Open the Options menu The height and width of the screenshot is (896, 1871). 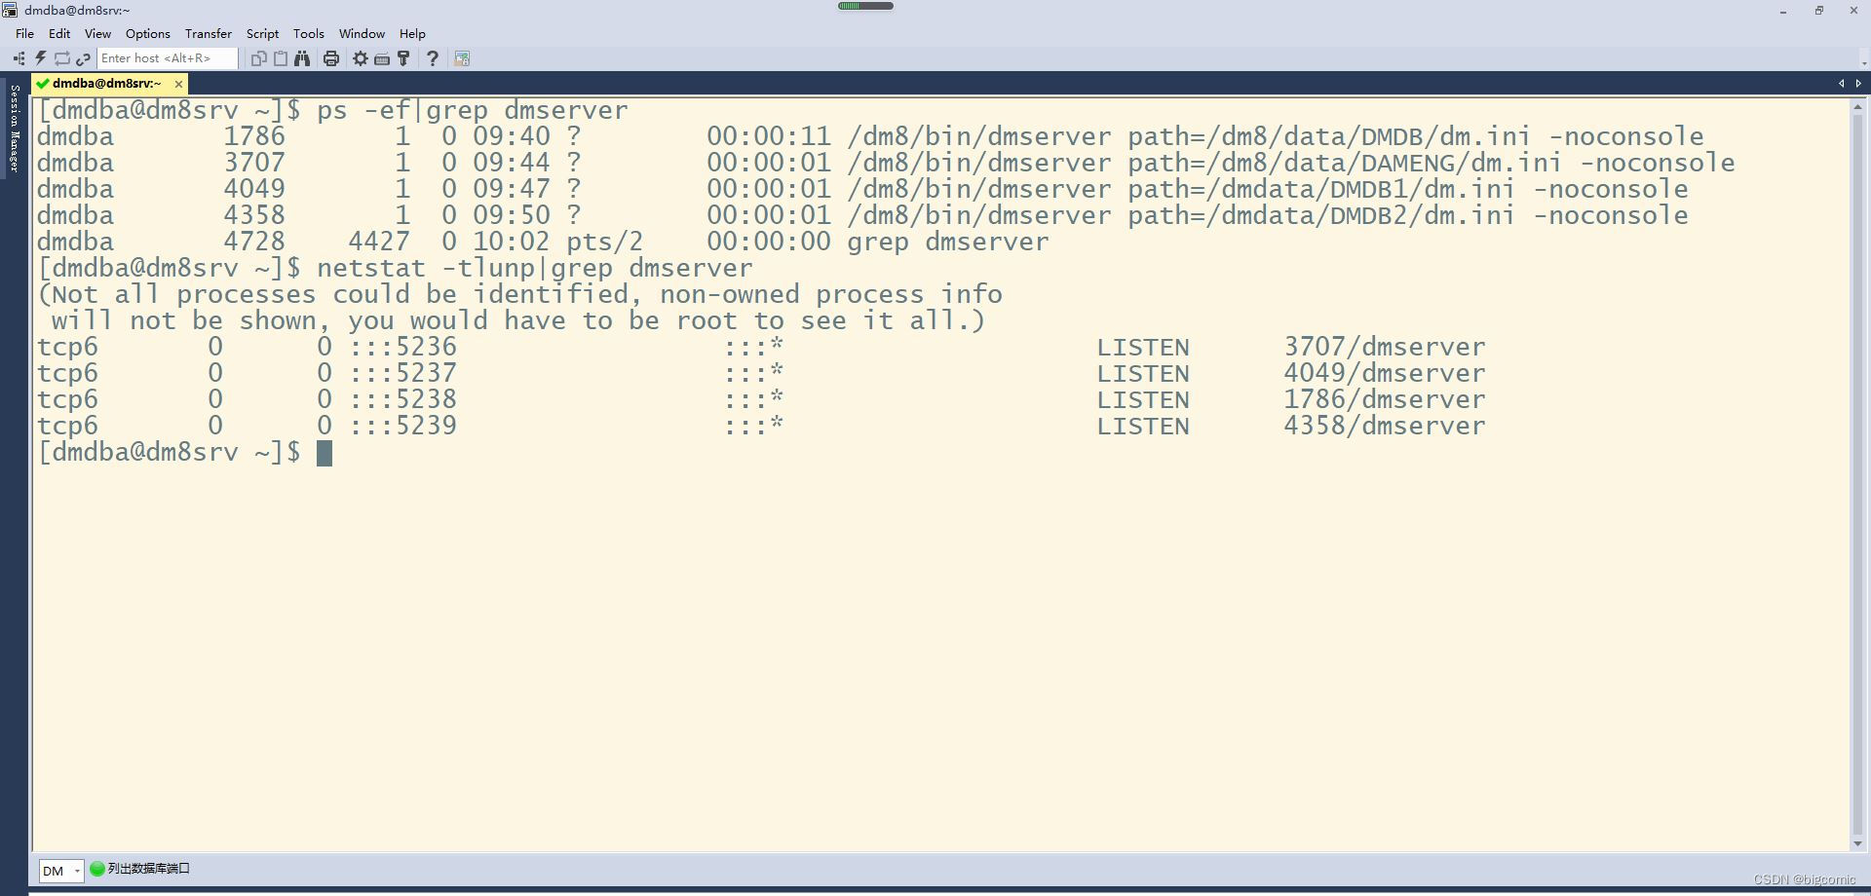148,33
